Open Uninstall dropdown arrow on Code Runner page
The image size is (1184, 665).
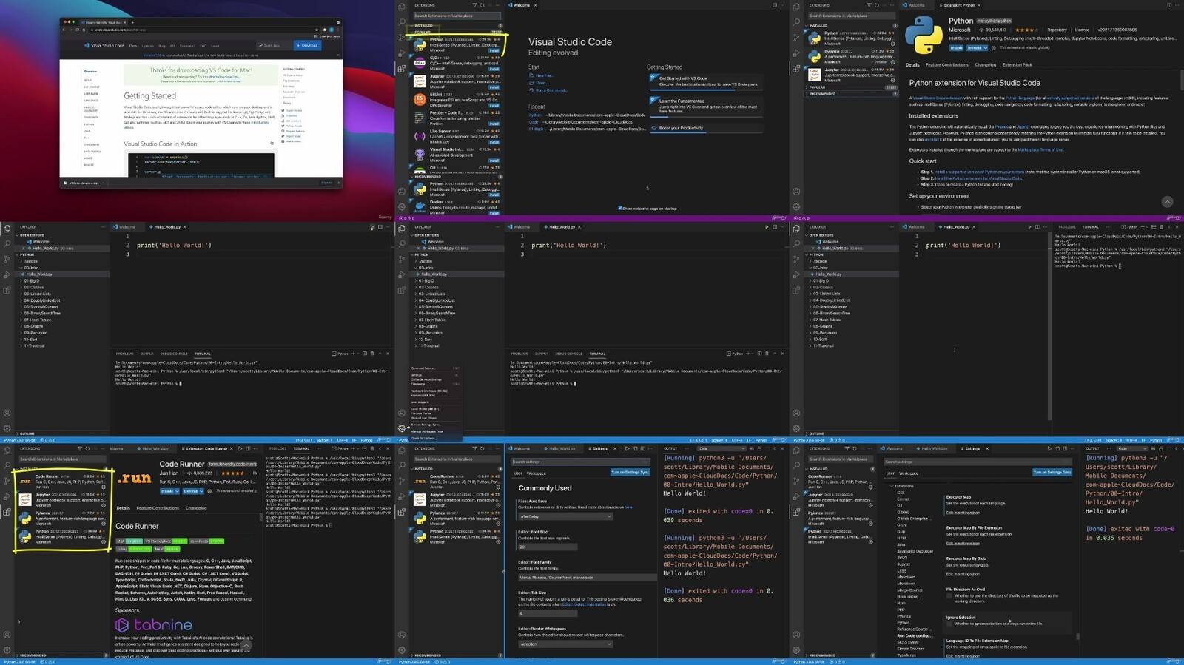pyautogui.click(x=201, y=491)
